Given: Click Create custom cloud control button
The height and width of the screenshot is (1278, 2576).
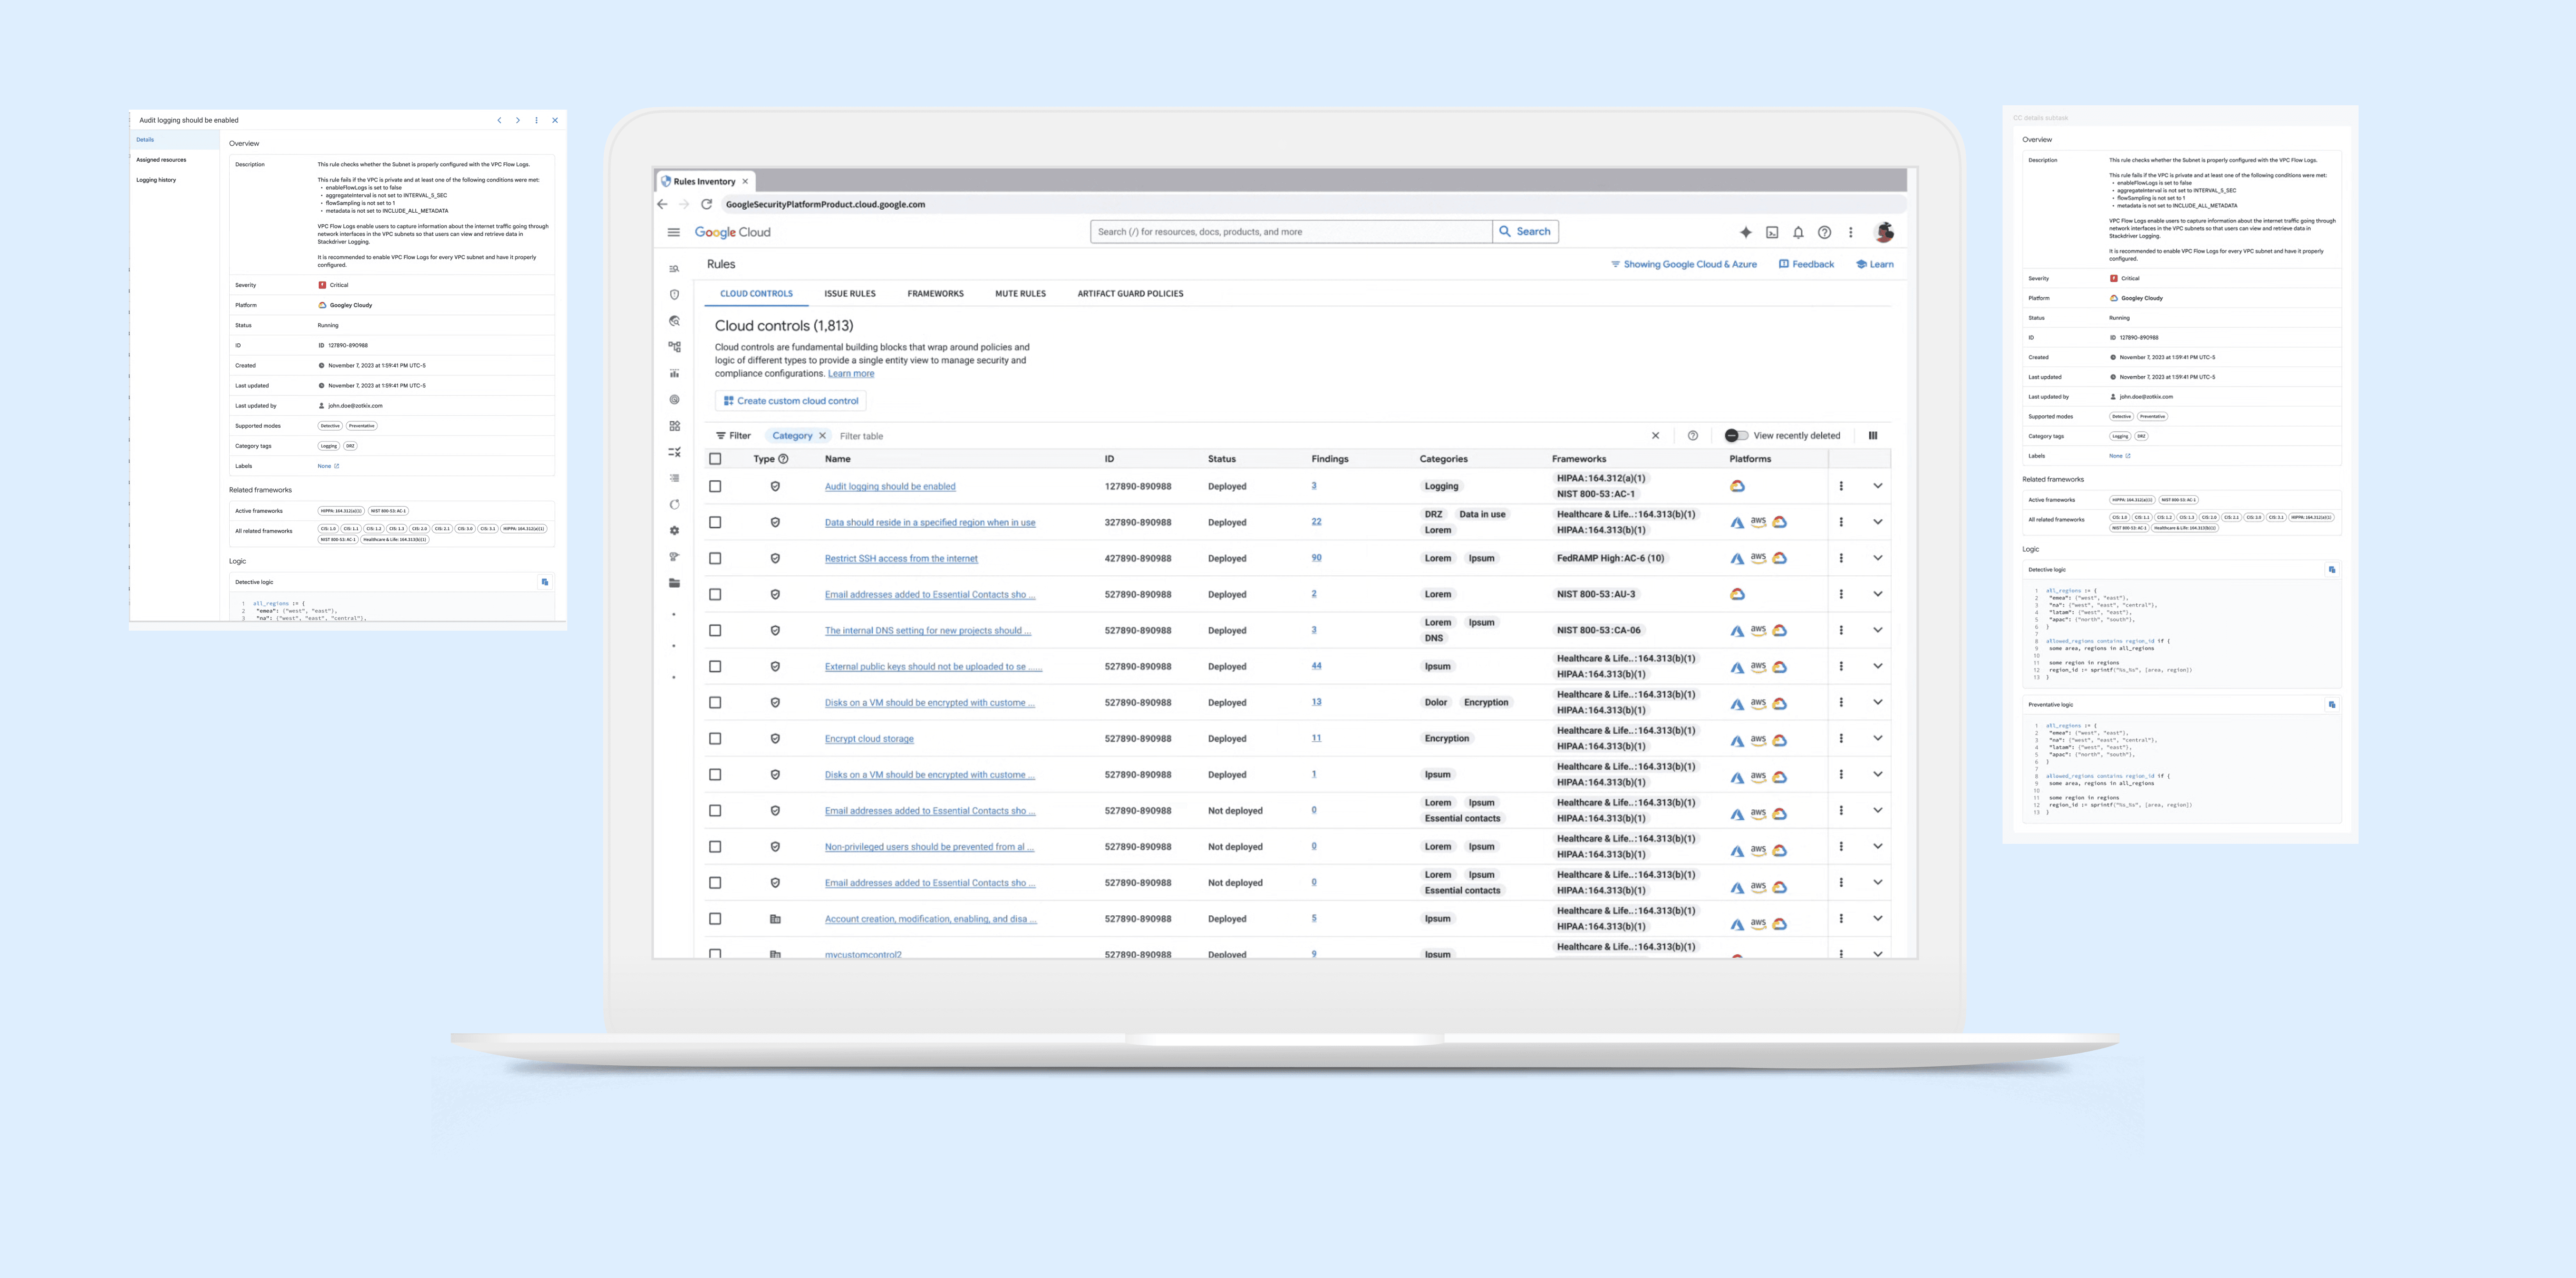Looking at the screenshot, I should [x=790, y=401].
